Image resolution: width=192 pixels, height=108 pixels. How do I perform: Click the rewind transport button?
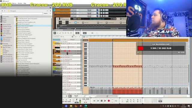(x=94, y=101)
